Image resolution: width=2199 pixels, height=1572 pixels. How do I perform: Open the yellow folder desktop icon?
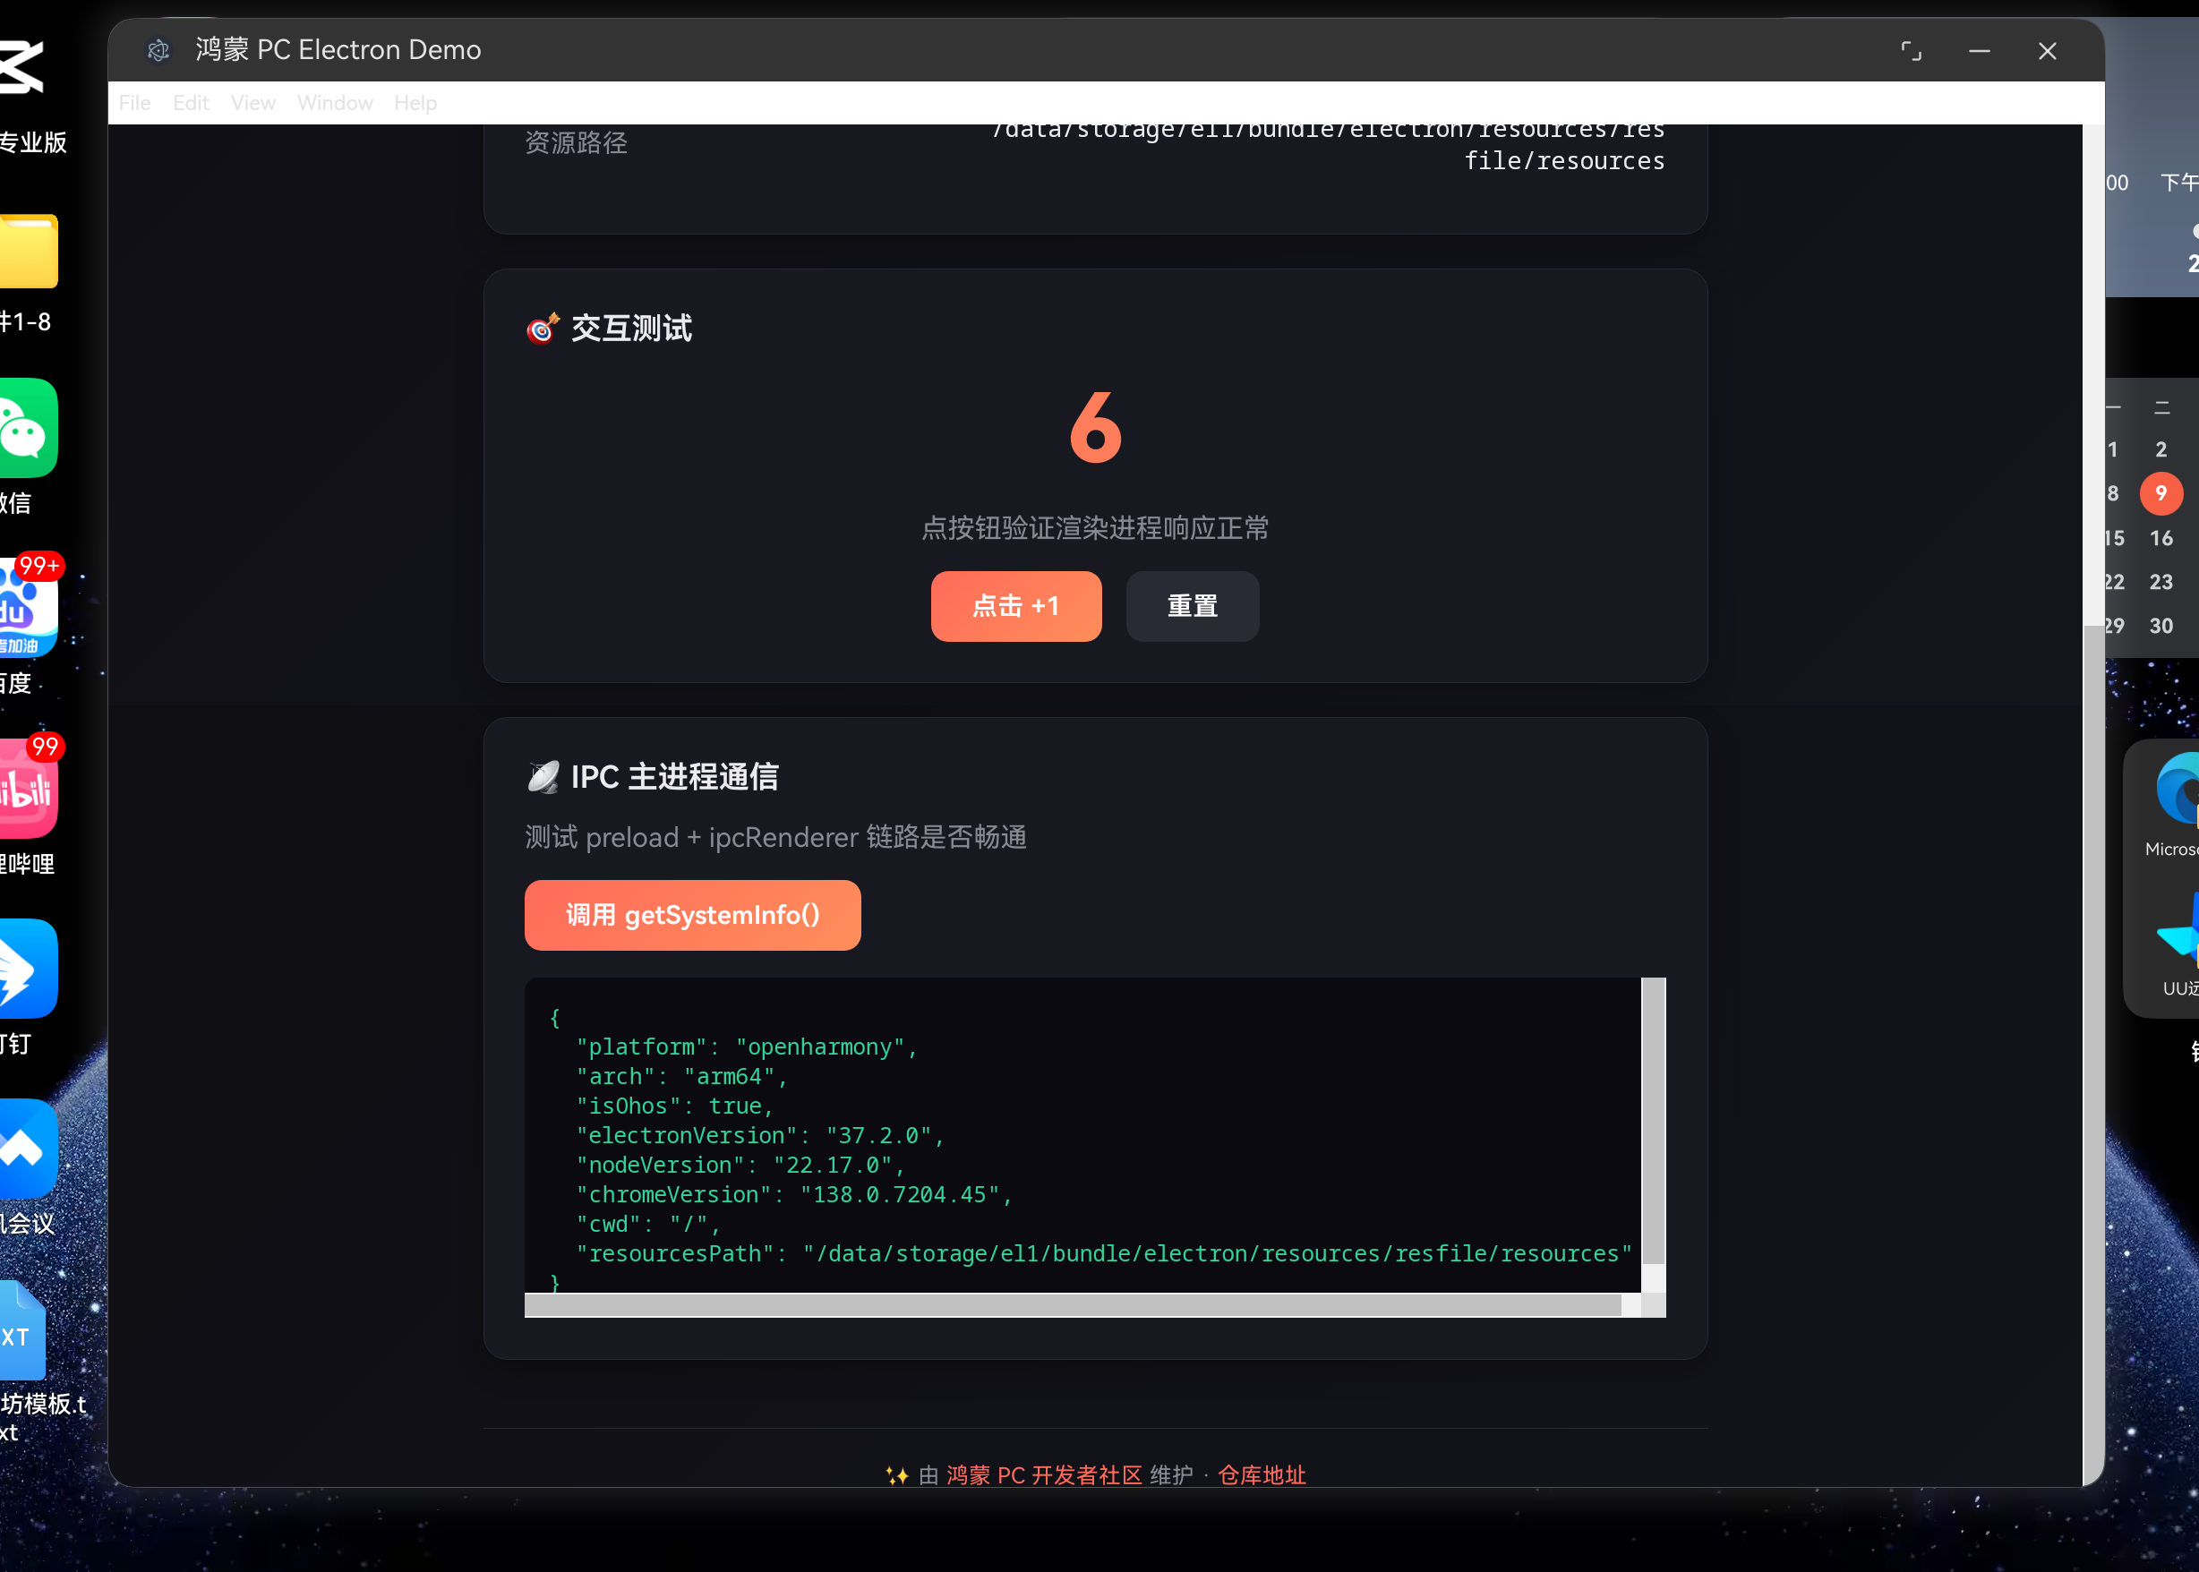coord(27,251)
